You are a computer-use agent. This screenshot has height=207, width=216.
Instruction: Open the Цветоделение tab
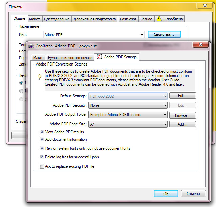point(57,19)
